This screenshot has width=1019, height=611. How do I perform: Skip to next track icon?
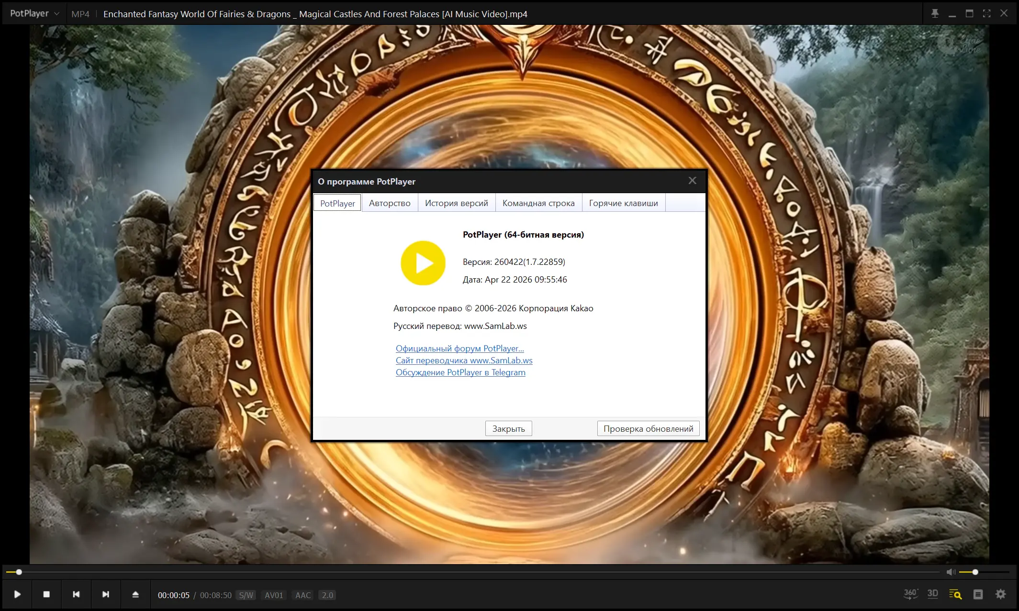pos(106,594)
